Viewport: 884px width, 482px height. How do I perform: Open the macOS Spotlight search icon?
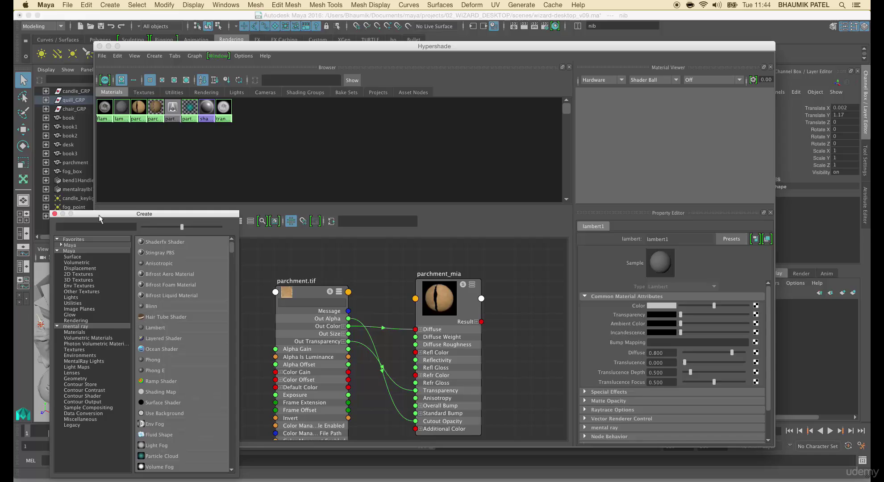[x=842, y=5]
